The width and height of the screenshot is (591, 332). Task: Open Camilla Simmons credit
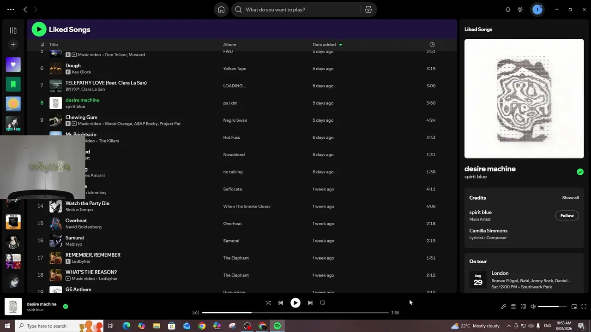[x=488, y=231]
